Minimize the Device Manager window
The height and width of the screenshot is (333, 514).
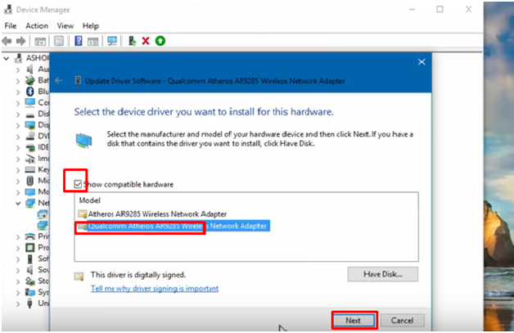pyautogui.click(x=412, y=10)
